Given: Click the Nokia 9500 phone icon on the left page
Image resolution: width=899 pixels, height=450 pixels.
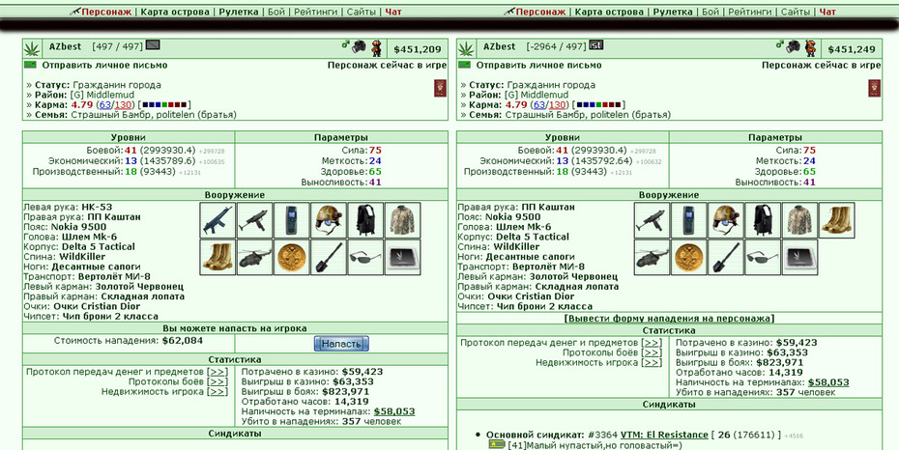Looking at the screenshot, I should point(291,220).
